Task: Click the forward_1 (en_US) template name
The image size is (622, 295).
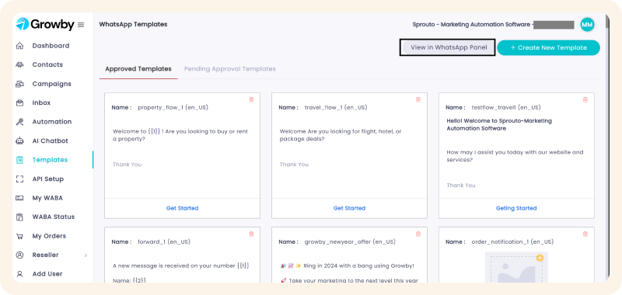Action: (x=164, y=242)
